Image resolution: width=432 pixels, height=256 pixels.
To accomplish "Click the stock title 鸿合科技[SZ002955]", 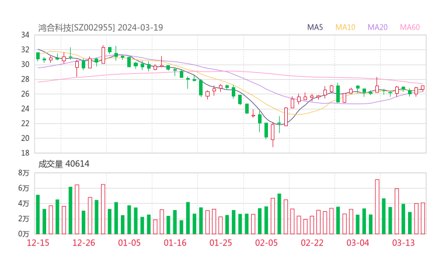I will [x=76, y=27].
